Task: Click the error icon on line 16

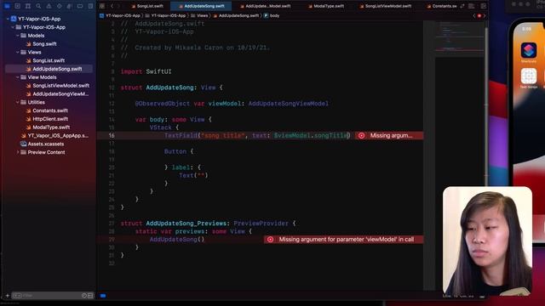Action: click(361, 136)
